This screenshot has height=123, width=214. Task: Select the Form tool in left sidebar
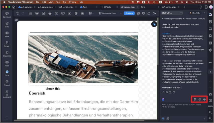pyautogui.click(x=7, y=73)
